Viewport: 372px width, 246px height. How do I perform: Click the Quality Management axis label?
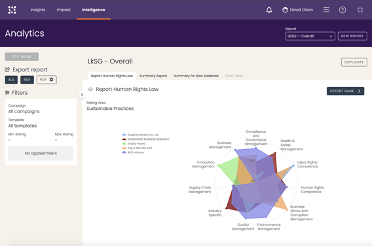pos(243,227)
